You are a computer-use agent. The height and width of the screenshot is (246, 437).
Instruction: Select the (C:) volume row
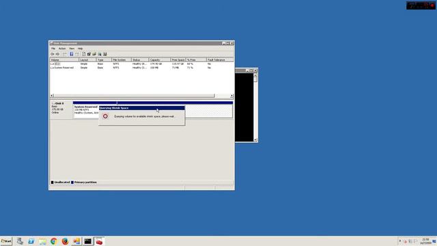tap(141, 64)
